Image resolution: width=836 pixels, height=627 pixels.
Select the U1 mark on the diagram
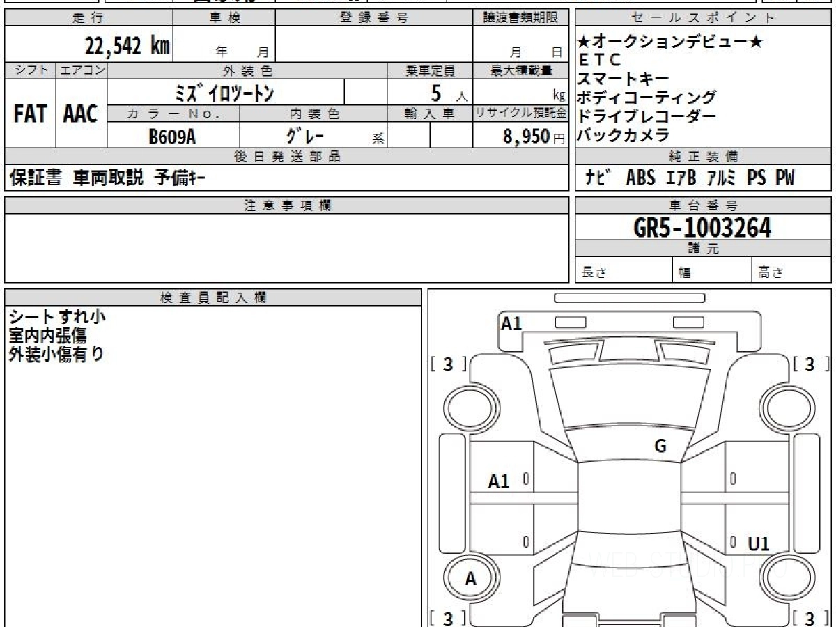(759, 544)
